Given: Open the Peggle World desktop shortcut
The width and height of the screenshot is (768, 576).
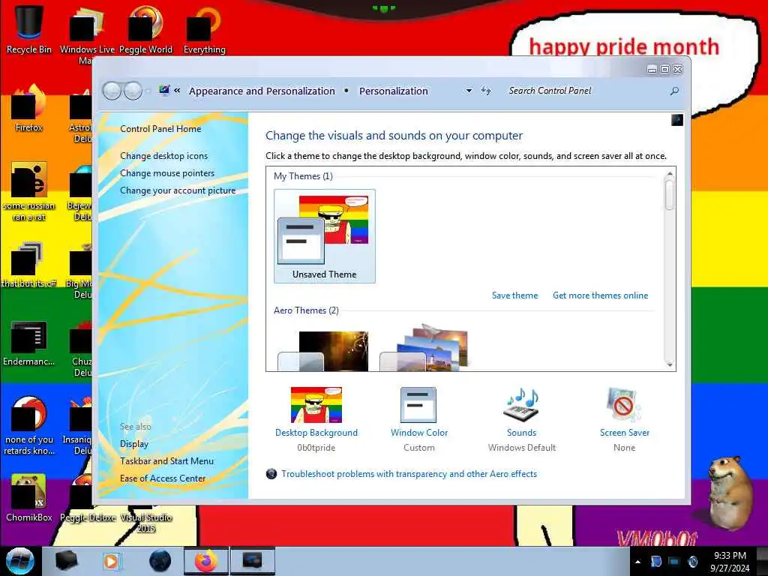Looking at the screenshot, I should pos(145,29).
